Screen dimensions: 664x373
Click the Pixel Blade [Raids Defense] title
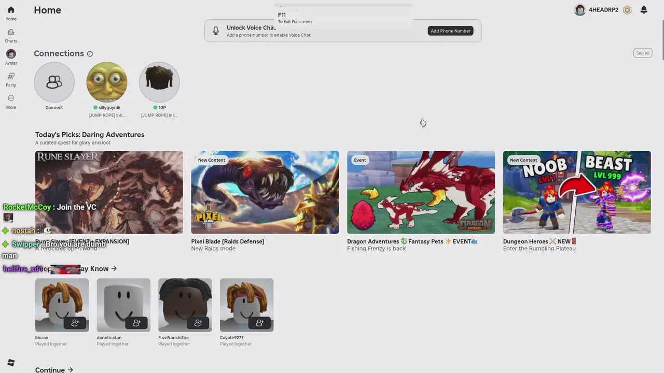(228, 241)
